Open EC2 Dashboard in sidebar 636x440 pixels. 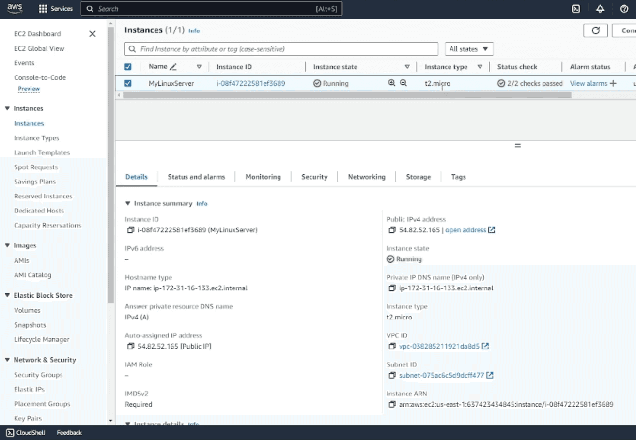[37, 34]
